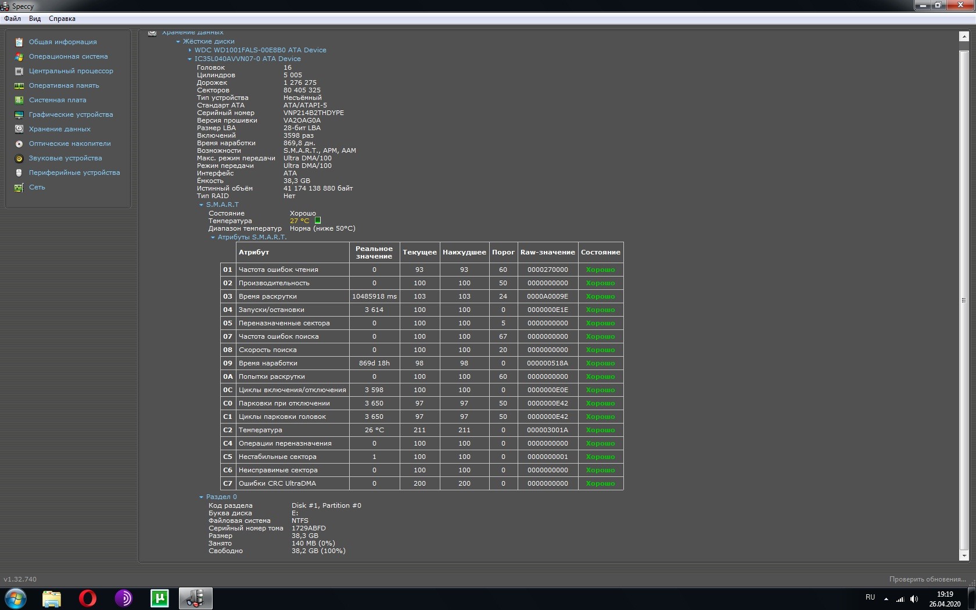The width and height of the screenshot is (976, 610).
Task: Select the Оптические накопители disc icon
Action: tap(19, 143)
